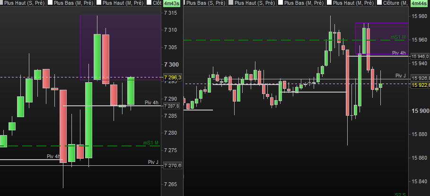Click the green 'mS1 M' label in the right chart

tap(398, 37)
